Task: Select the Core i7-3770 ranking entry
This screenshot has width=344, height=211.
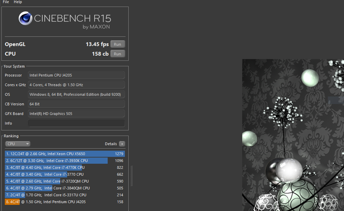Action: (65, 174)
